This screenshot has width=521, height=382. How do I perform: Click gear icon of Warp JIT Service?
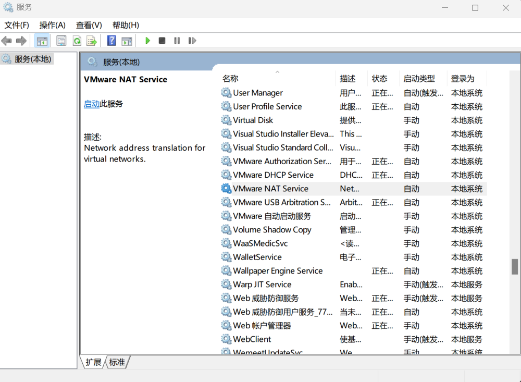tap(226, 284)
